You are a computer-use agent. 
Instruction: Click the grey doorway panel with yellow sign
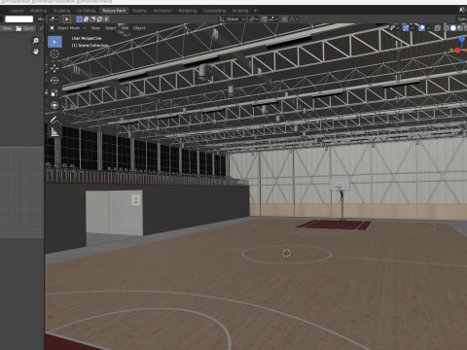[x=114, y=213]
